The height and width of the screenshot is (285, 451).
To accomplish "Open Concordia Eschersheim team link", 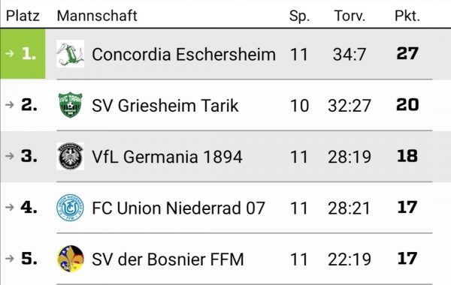I will (x=184, y=54).
